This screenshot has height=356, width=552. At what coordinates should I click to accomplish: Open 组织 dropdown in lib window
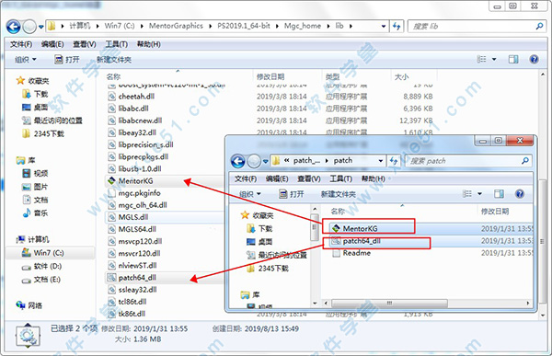[26, 60]
